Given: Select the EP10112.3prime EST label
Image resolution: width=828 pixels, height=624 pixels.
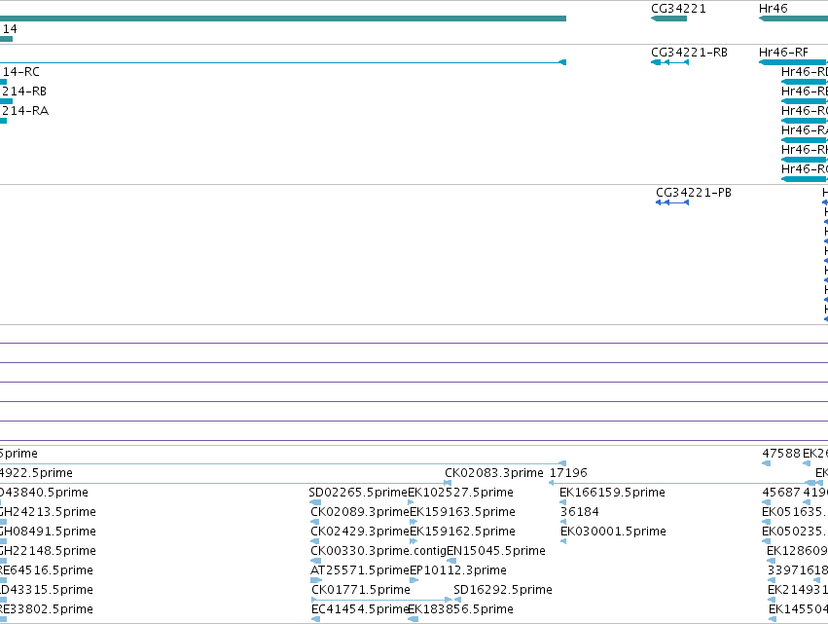Looking at the screenshot, I should click(458, 570).
